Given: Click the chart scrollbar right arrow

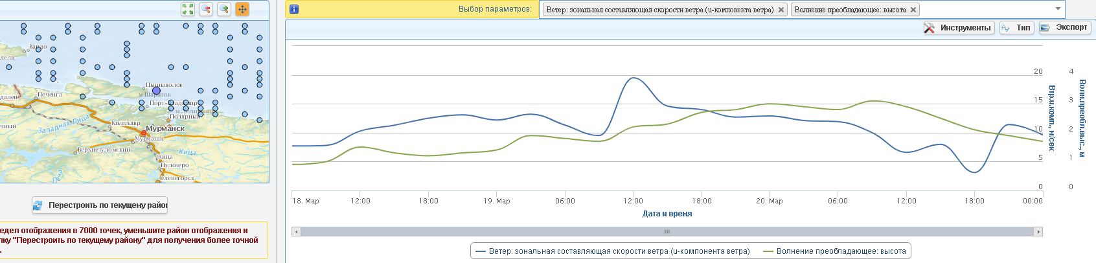Looking at the screenshot, I should pyautogui.click(x=1038, y=232).
